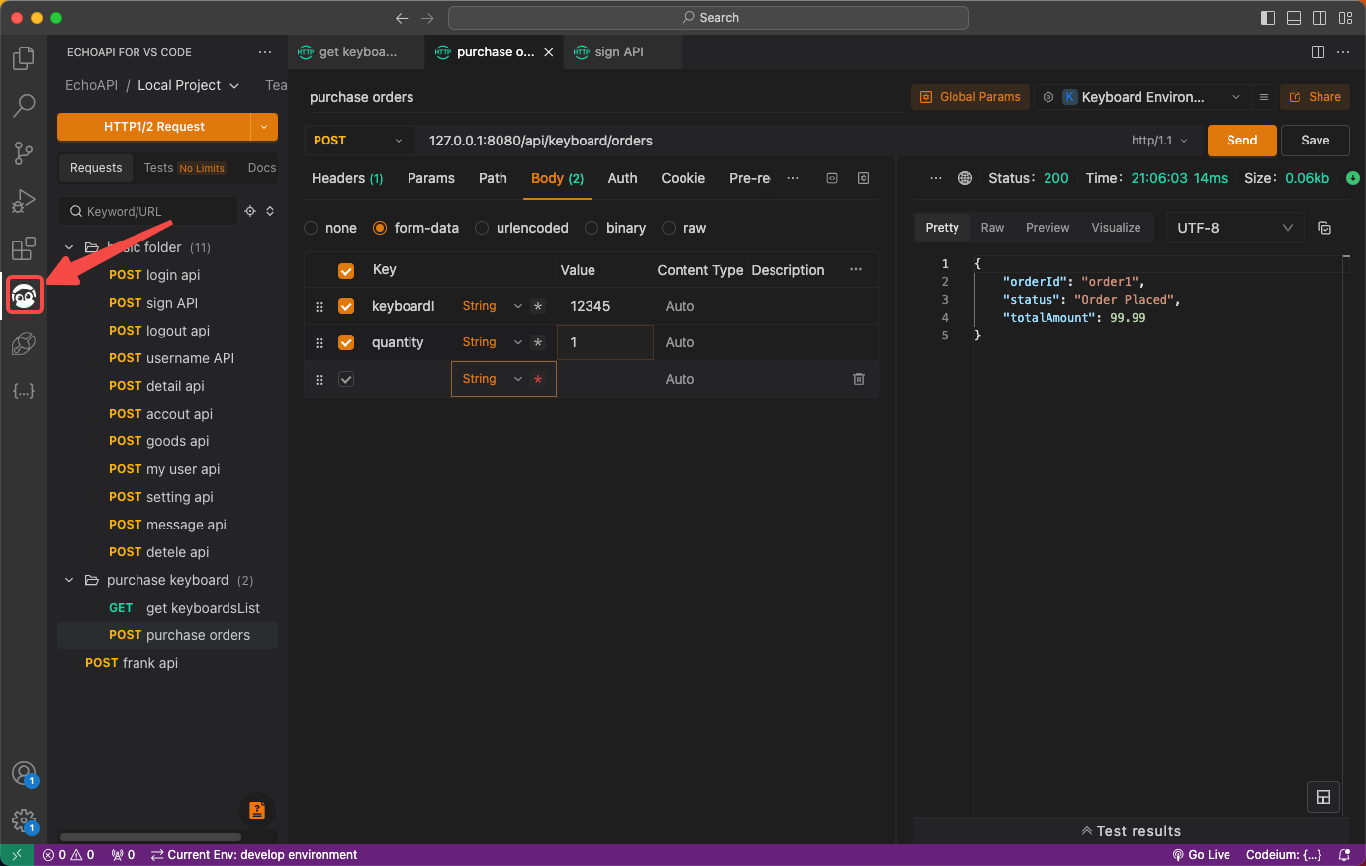The width and height of the screenshot is (1366, 866).
Task: Open the Search view in activity bar
Action: (24, 105)
